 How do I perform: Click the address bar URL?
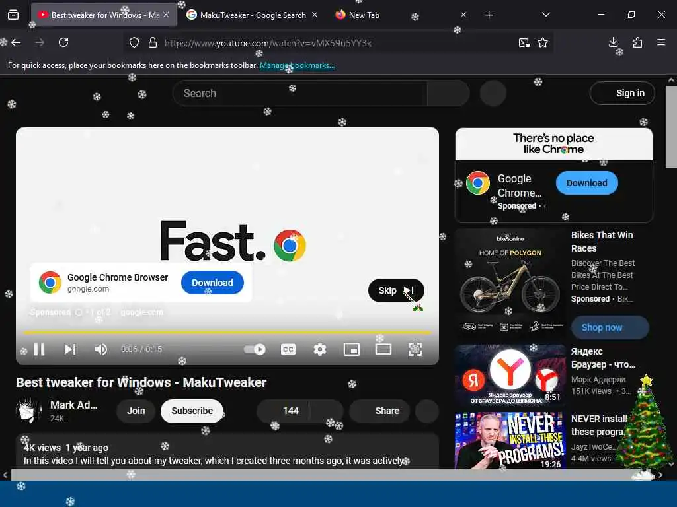pos(268,43)
